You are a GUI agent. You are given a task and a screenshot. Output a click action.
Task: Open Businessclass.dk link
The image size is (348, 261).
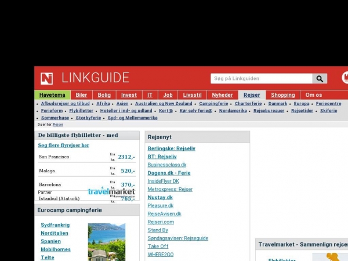167,165
